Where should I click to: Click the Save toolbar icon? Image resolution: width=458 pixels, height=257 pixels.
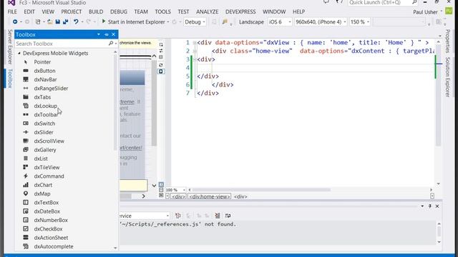[x=58, y=22]
